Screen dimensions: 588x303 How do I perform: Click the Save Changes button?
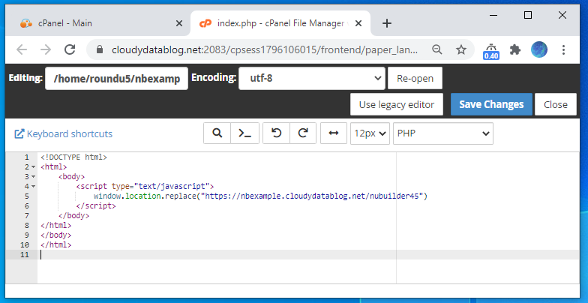(x=491, y=104)
